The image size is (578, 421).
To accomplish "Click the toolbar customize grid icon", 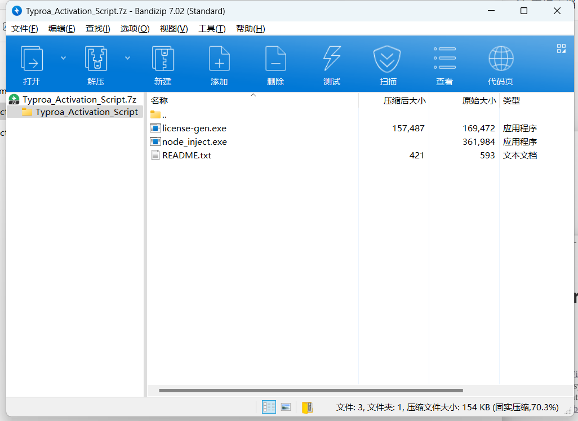I will point(561,48).
